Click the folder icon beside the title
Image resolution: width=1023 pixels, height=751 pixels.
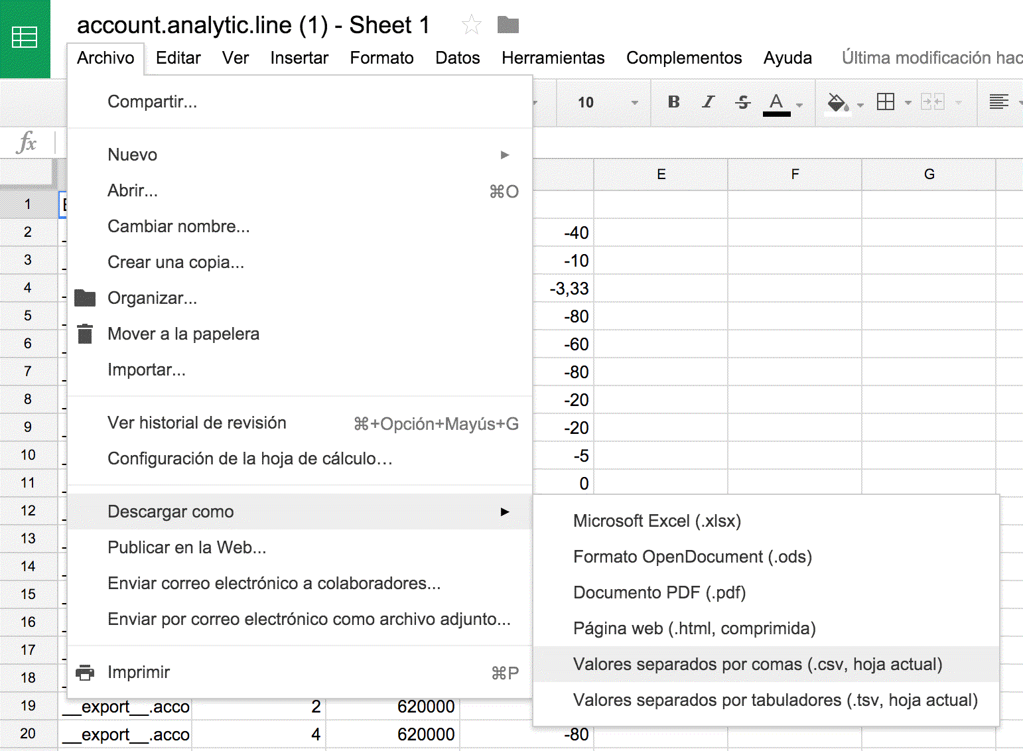[508, 25]
